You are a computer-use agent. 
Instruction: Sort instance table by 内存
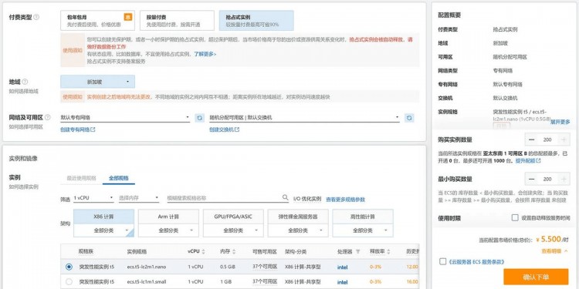[234, 251]
